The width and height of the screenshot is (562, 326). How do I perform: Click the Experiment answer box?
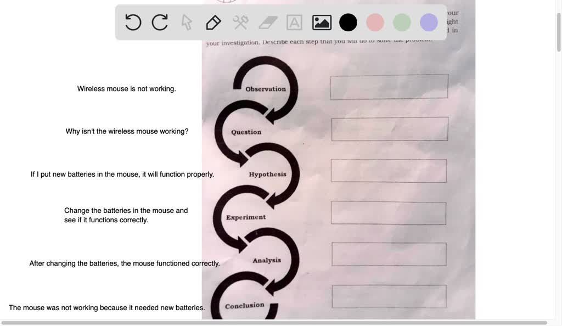pyautogui.click(x=389, y=213)
